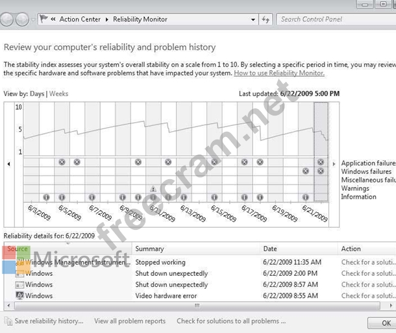Screen dimensions: 396x333
Task: Select the 'Video hardware error' summary cell
Action: point(166,295)
